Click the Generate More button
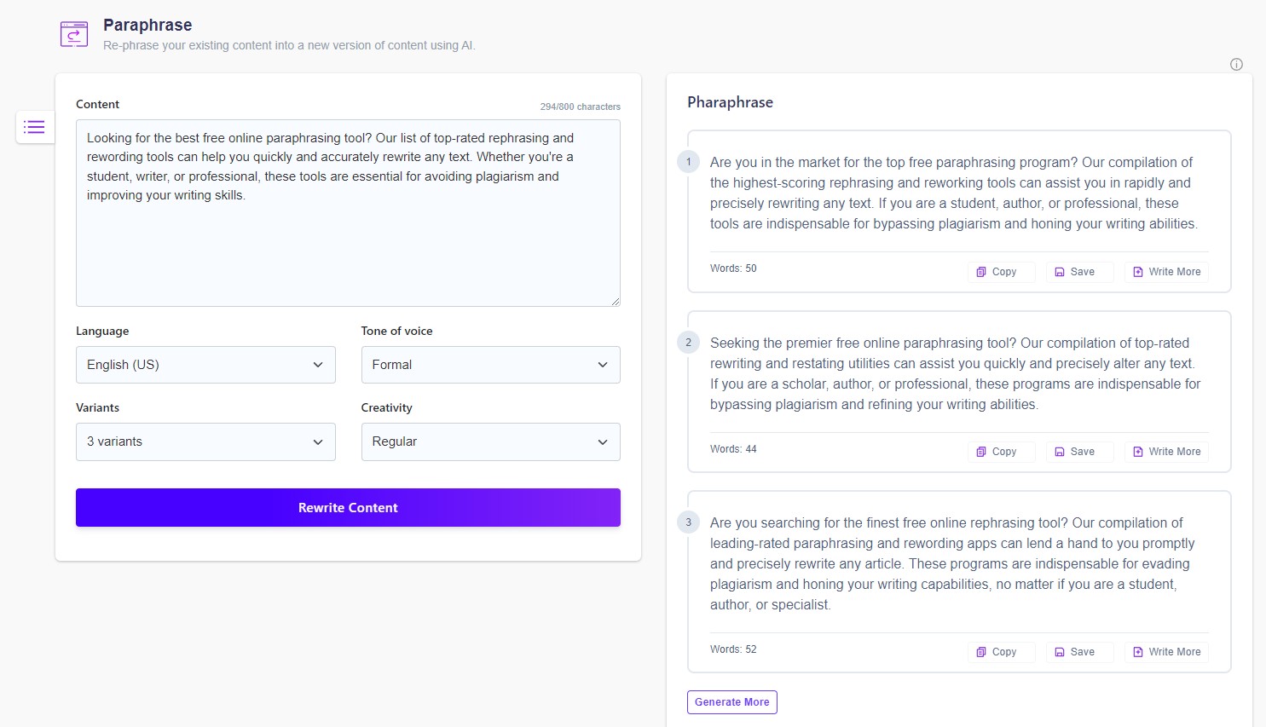Image resolution: width=1266 pixels, height=727 pixels. click(731, 702)
